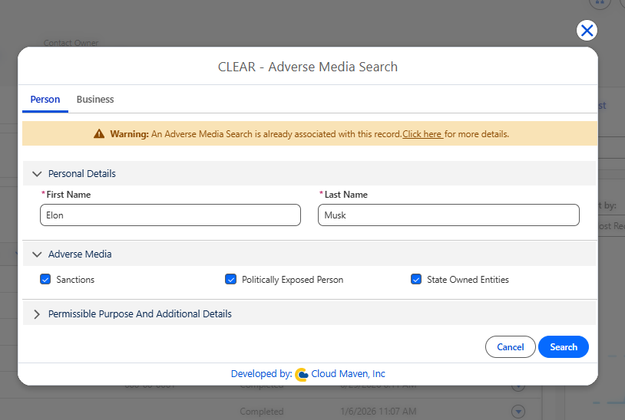Click the warning triangle icon
The height and width of the screenshot is (420, 625).
99,133
